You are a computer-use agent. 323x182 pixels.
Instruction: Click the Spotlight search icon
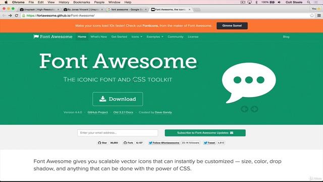[x=308, y=2]
